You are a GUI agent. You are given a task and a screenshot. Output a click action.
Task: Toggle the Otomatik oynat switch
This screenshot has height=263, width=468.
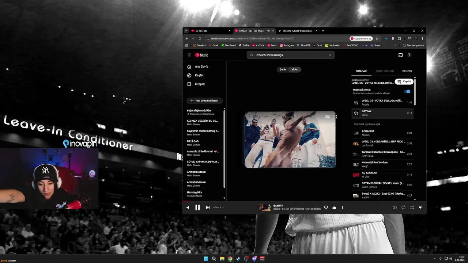tap(407, 92)
